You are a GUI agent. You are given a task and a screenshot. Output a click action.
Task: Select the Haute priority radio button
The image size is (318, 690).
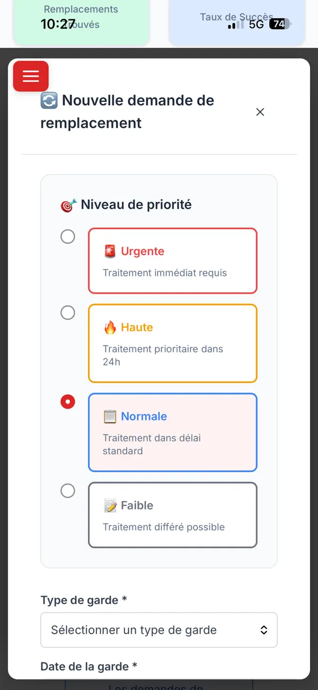pos(68,313)
